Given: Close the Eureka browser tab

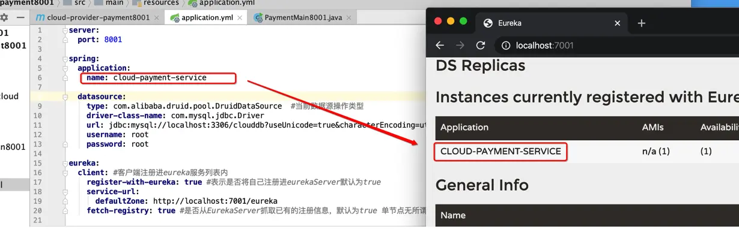Looking at the screenshot, I should tap(618, 23).
